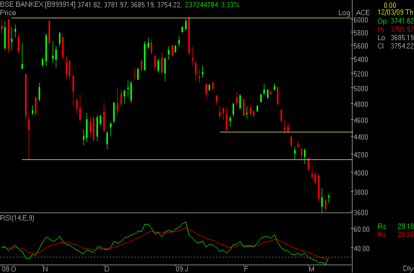
Task: Select the yellow support line near 4450
Action: (286, 132)
